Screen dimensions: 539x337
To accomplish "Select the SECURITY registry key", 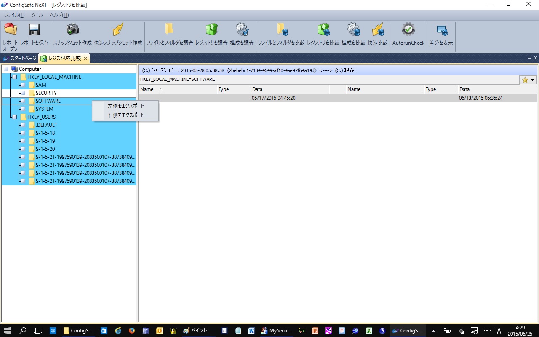I will click(x=46, y=93).
